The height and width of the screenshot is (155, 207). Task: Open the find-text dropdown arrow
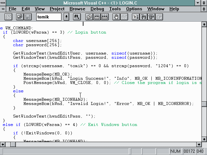click(66, 17)
